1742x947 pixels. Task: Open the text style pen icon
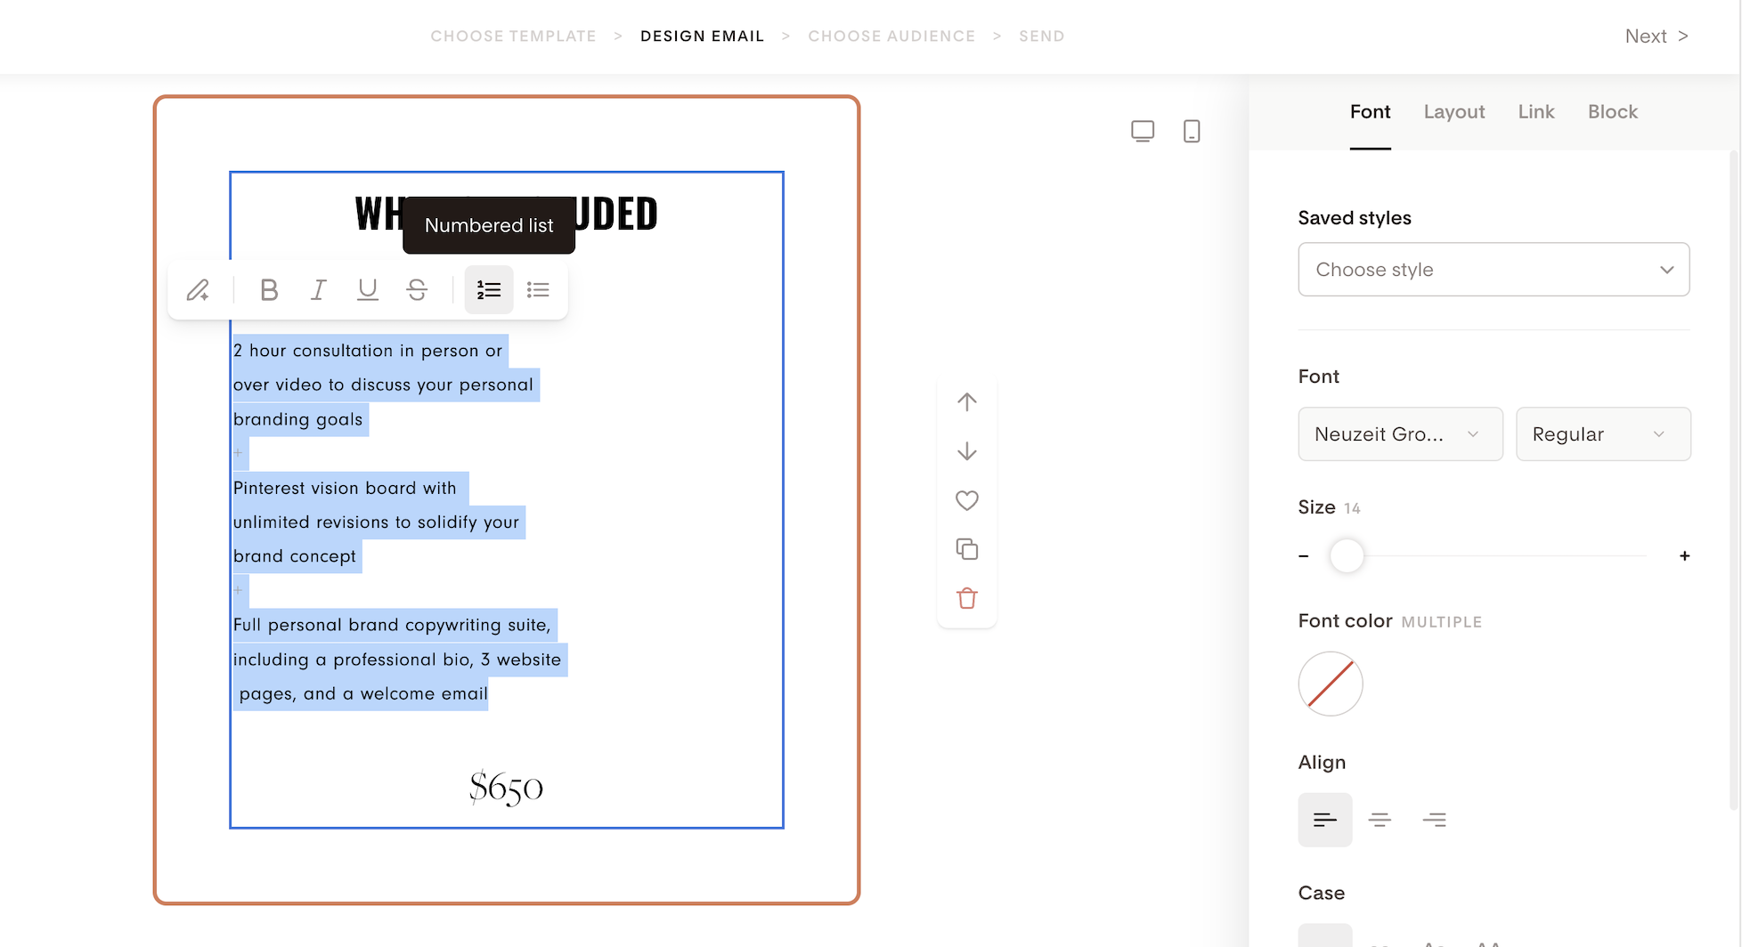(198, 290)
